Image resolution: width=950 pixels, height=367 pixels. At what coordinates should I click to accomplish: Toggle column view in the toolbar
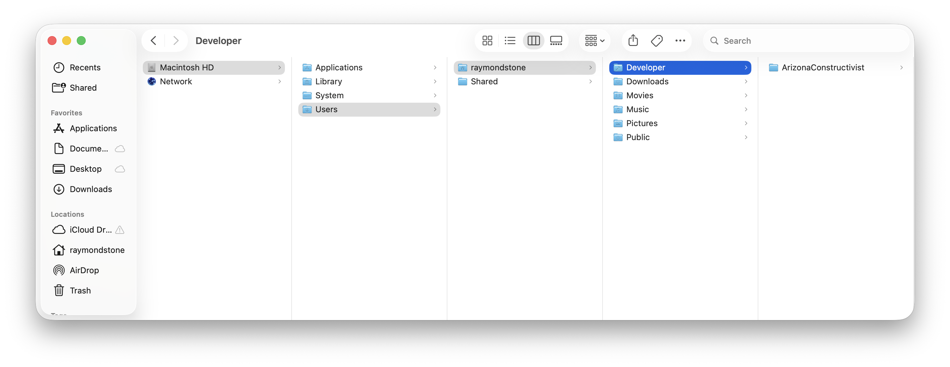click(534, 41)
